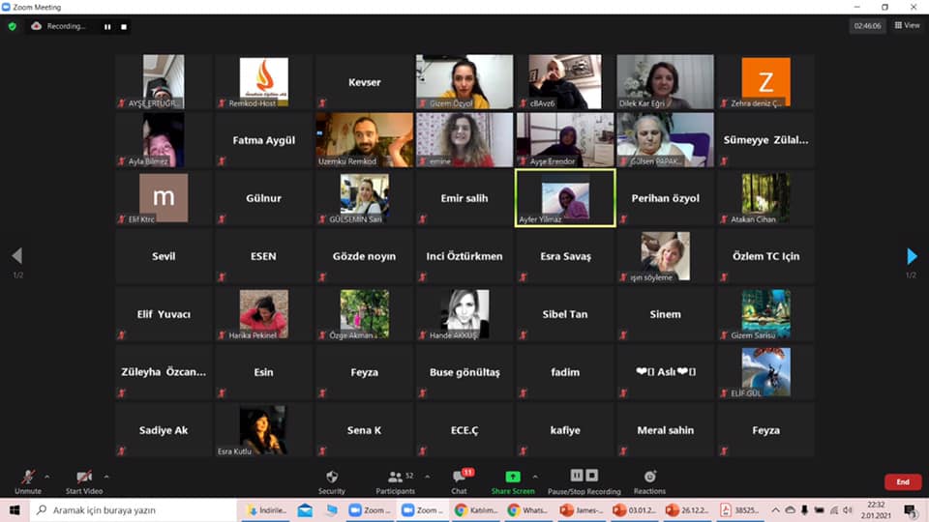Expand Share Screen options arrow

(x=535, y=477)
